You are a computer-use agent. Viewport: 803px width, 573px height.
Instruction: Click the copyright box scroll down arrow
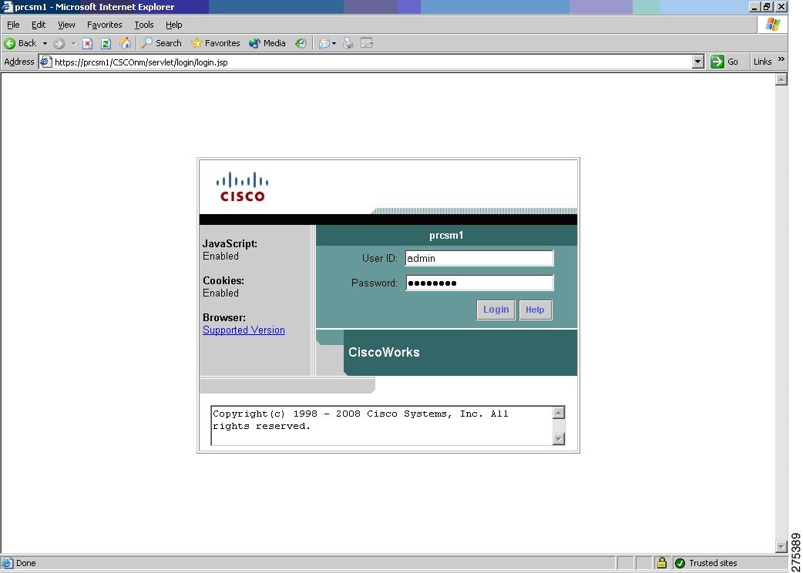(559, 438)
